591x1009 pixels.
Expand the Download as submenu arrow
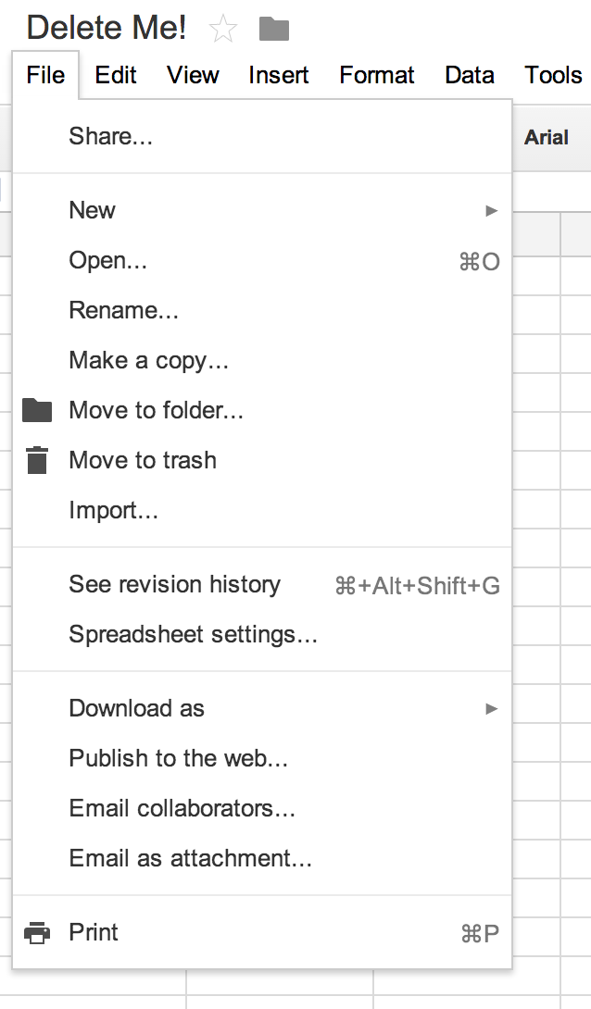(492, 709)
